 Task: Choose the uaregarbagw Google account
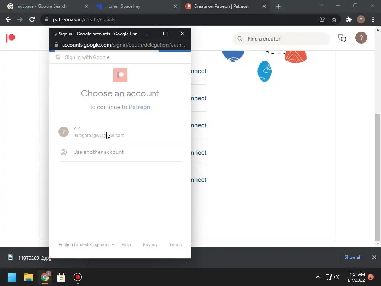[x=120, y=132]
